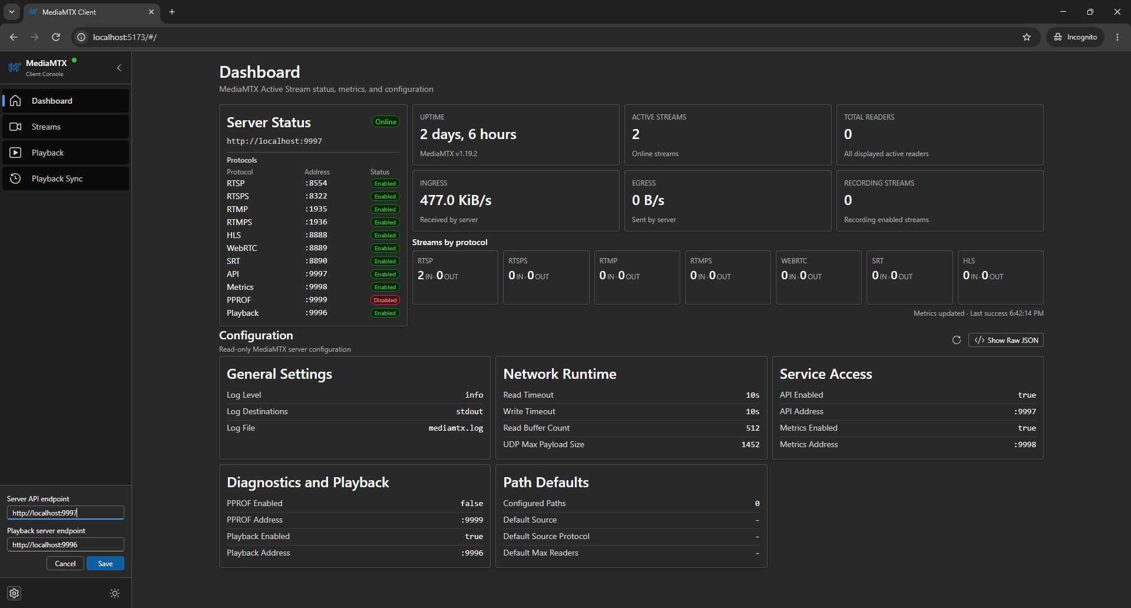Image resolution: width=1131 pixels, height=608 pixels.
Task: Click the Log Level info value
Action: tap(474, 395)
